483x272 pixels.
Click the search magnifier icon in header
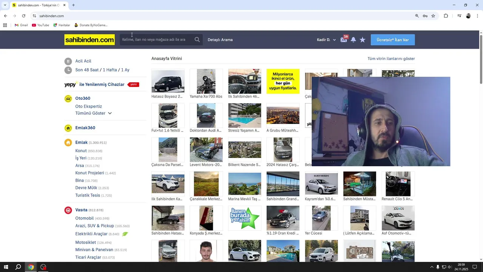pyautogui.click(x=197, y=40)
